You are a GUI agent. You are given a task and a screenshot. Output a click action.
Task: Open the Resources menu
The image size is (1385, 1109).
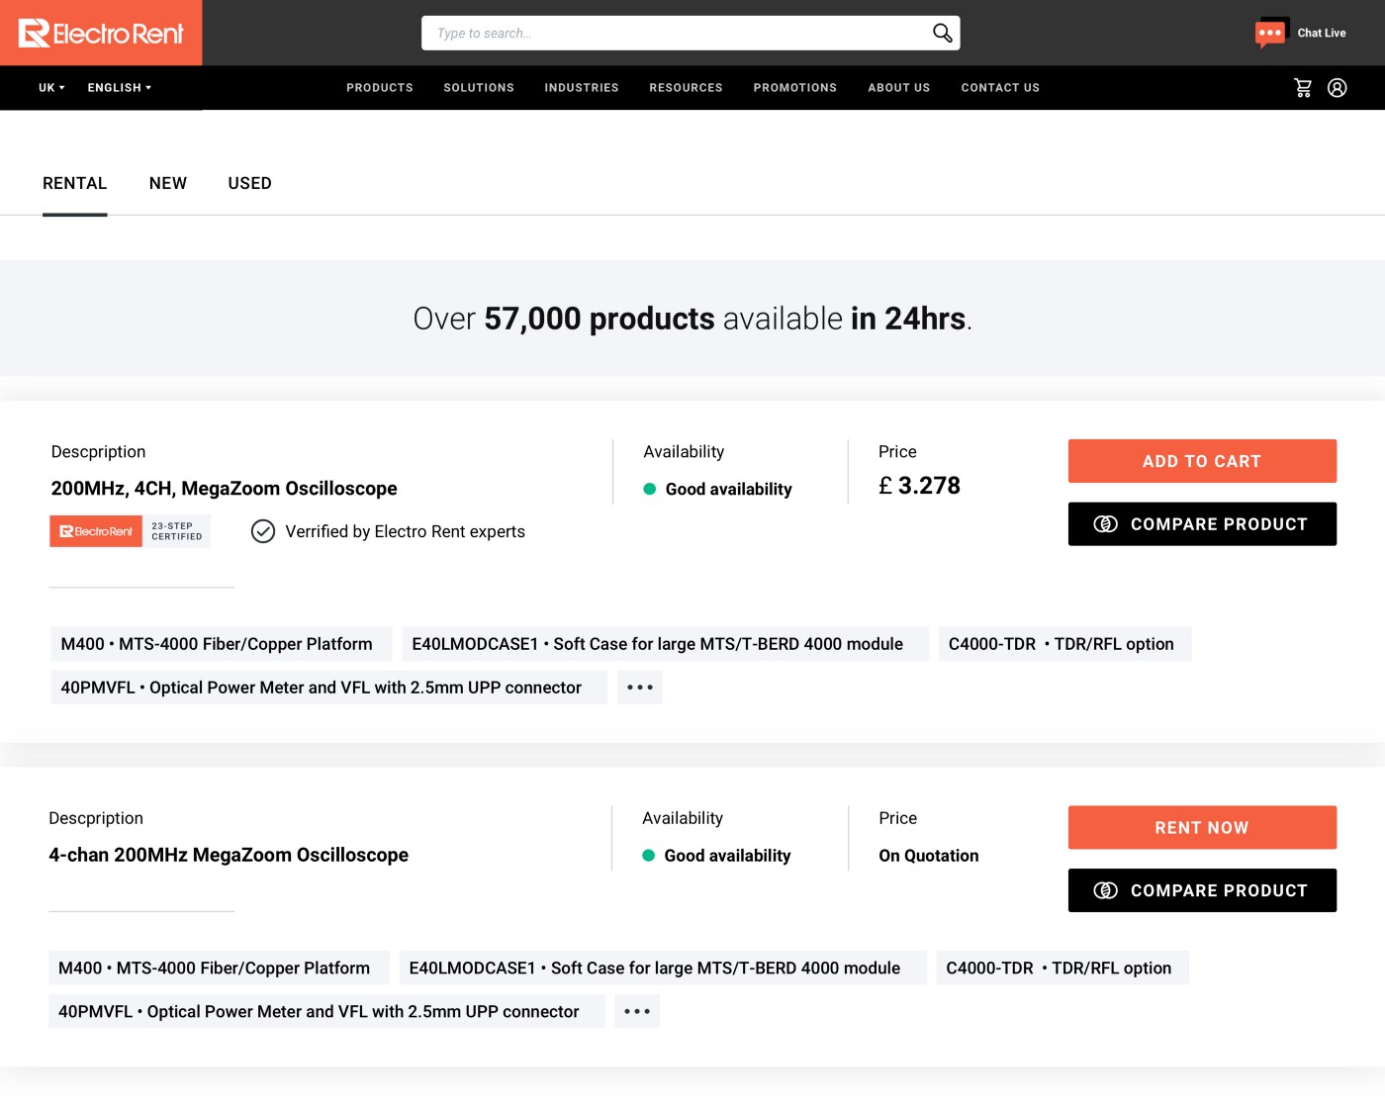687,88
